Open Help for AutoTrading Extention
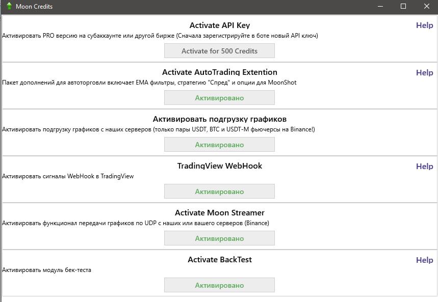 tap(424, 73)
